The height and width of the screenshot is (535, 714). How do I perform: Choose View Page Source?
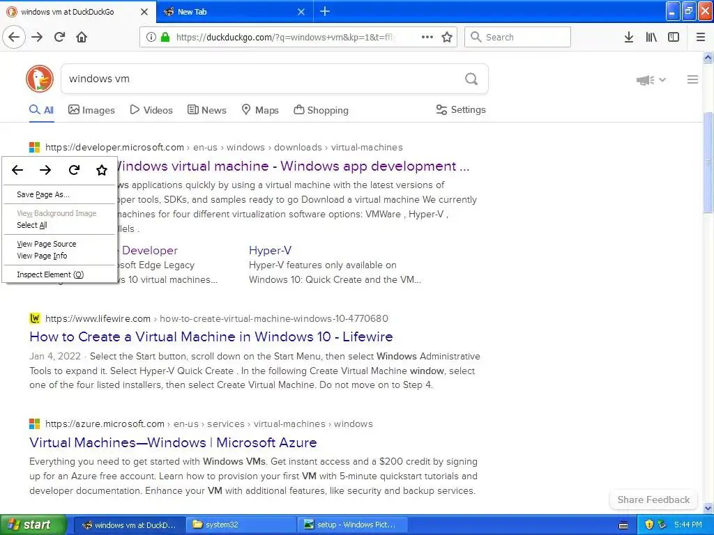[60, 244]
